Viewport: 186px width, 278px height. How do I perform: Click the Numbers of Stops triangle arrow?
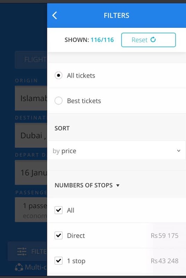(x=118, y=186)
